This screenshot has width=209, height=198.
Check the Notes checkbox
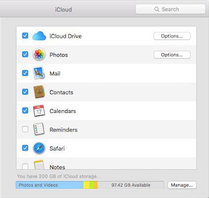pyautogui.click(x=25, y=166)
